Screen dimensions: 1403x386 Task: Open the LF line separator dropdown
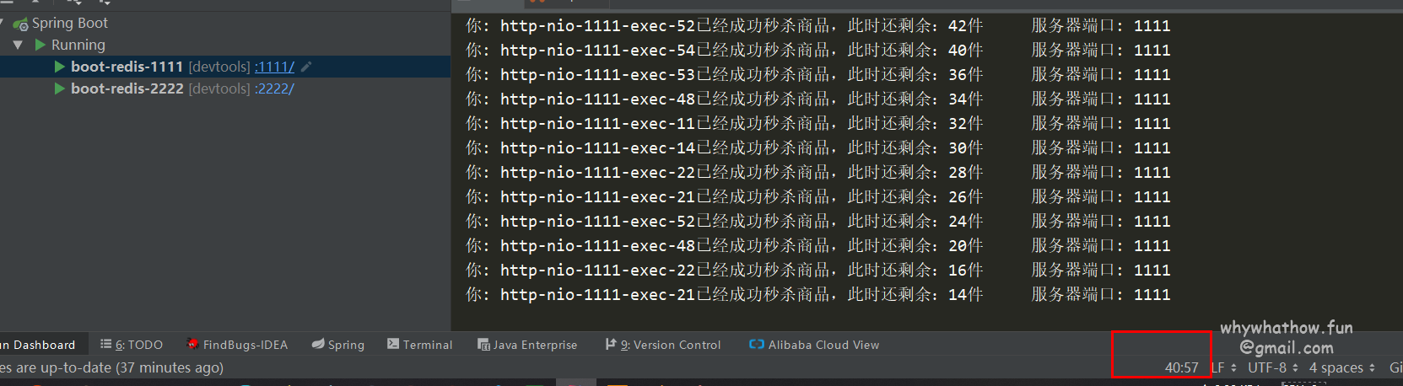click(1224, 367)
